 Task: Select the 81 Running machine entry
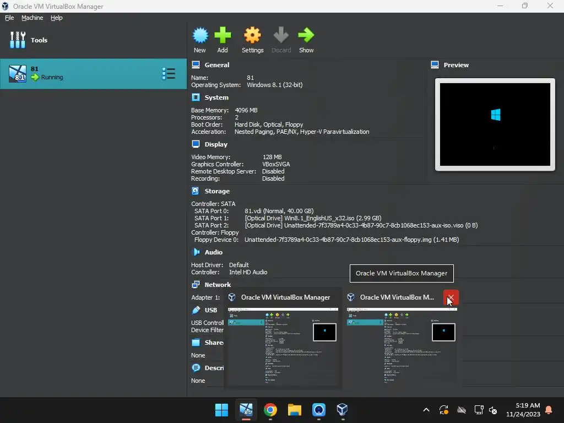(x=93, y=74)
